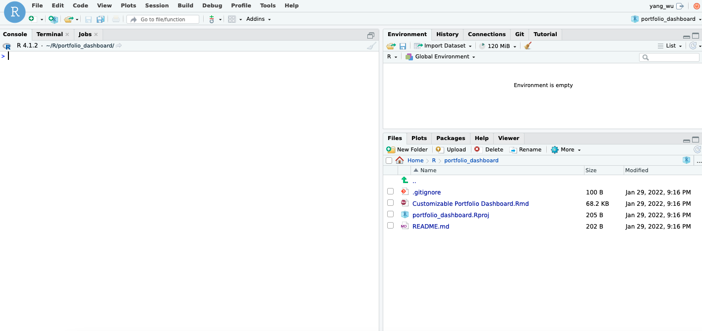
Task: Open Customizable Portfolio Dashboard.Rmd file
Action: tap(470, 203)
